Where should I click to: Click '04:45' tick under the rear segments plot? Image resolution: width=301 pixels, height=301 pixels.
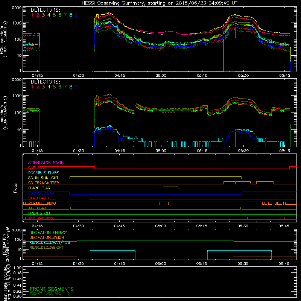coord(120,151)
